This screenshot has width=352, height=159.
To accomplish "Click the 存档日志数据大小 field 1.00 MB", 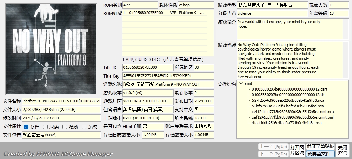I will (x=153, y=135).
